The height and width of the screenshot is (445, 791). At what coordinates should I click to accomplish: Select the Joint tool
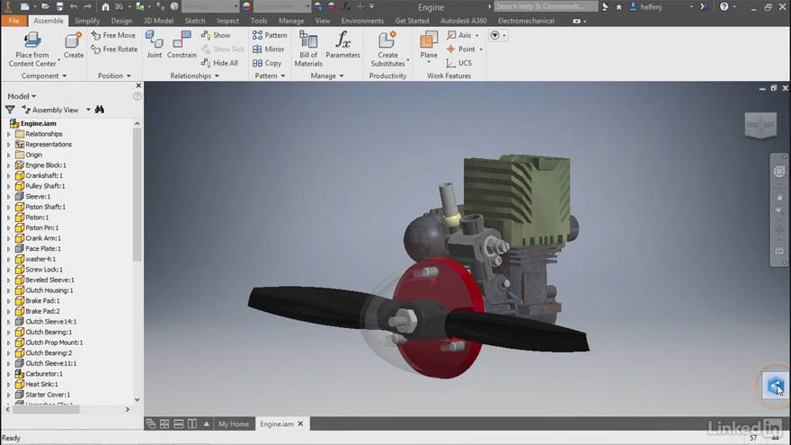pos(155,44)
